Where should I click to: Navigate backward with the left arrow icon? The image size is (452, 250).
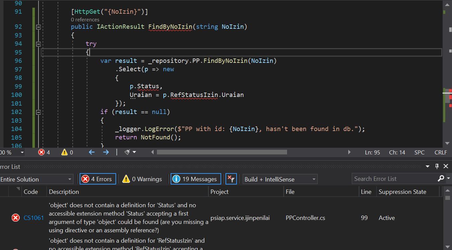point(92,152)
